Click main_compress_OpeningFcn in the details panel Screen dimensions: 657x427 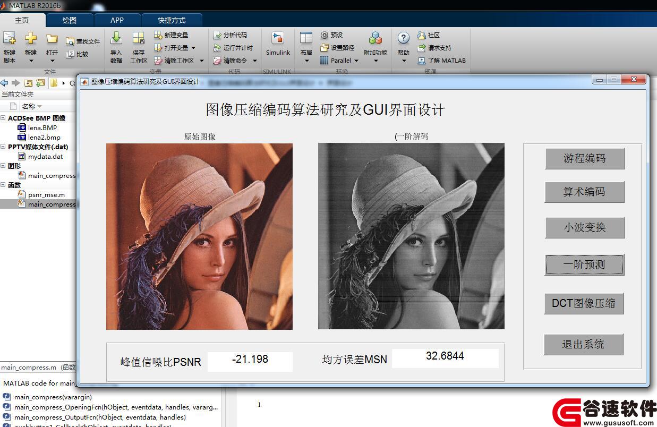pos(116,407)
